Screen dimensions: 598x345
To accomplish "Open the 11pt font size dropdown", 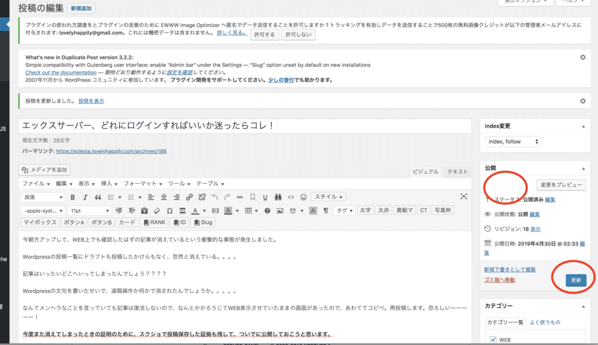I will coord(89,211).
